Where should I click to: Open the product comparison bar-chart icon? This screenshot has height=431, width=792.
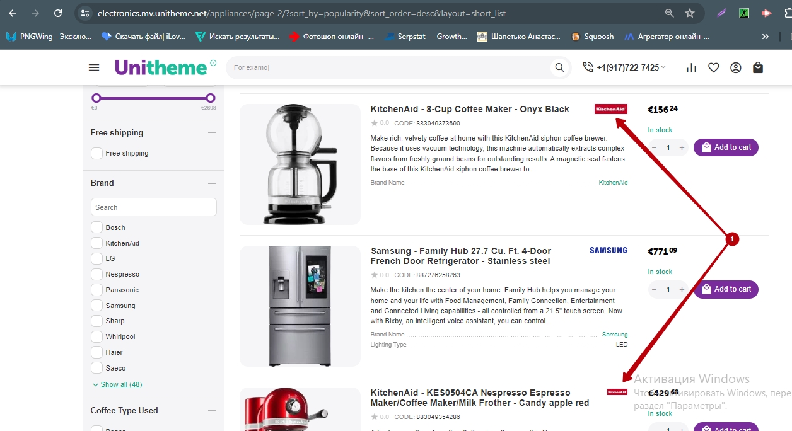coord(692,67)
